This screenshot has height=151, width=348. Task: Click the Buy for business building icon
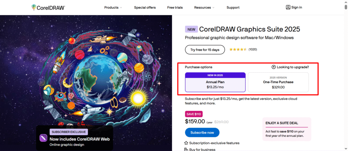click(x=186, y=149)
